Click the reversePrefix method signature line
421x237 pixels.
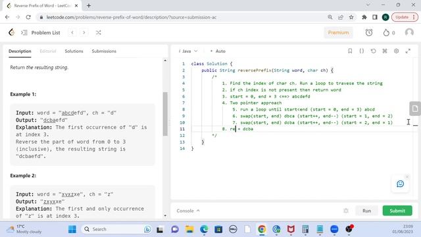[268, 70]
